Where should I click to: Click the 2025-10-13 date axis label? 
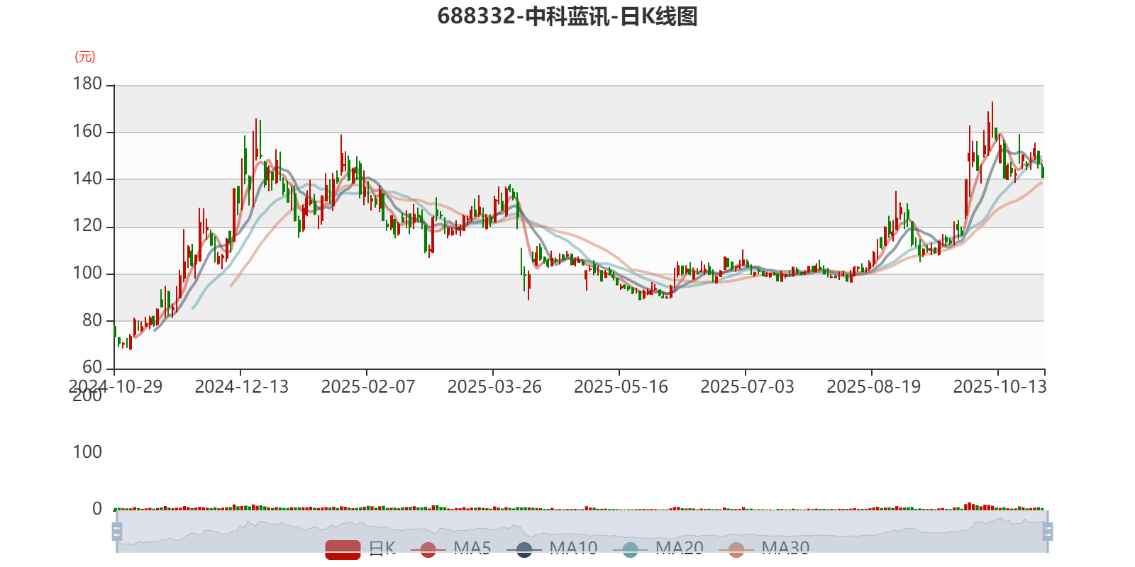tap(1000, 387)
